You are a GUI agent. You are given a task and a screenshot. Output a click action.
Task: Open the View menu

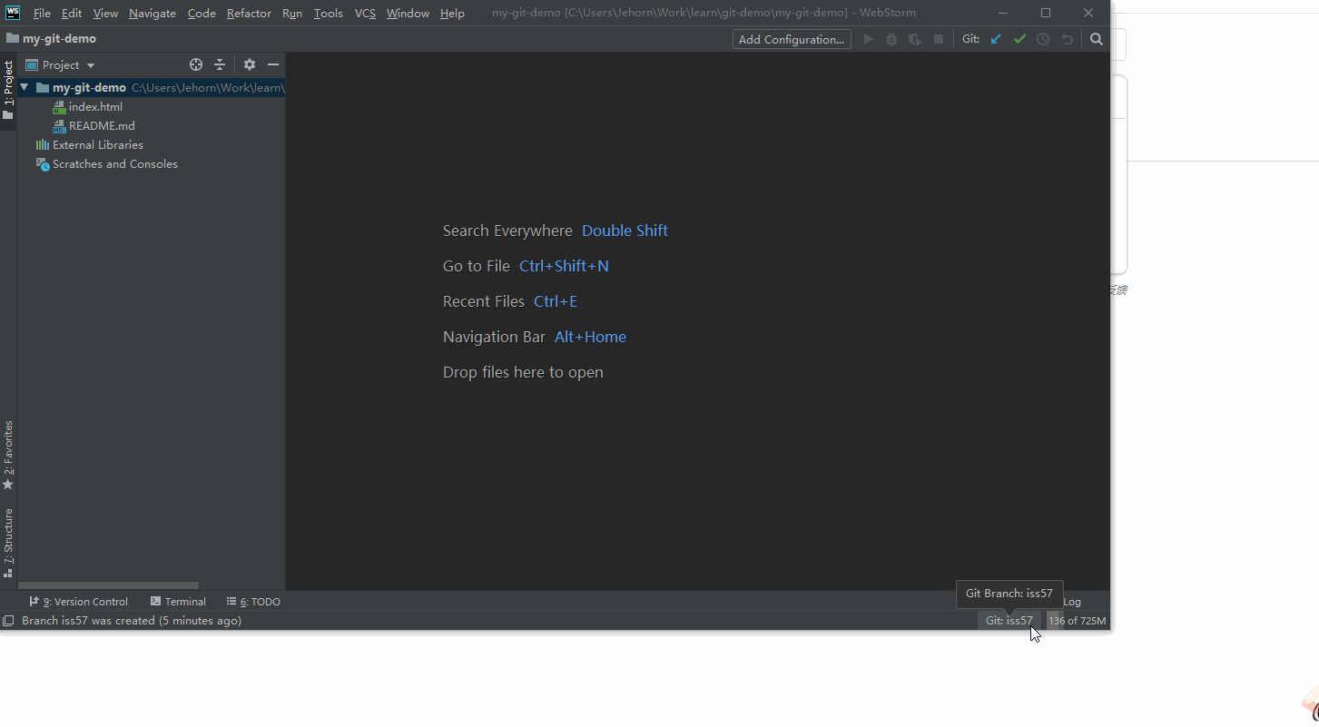[105, 13]
